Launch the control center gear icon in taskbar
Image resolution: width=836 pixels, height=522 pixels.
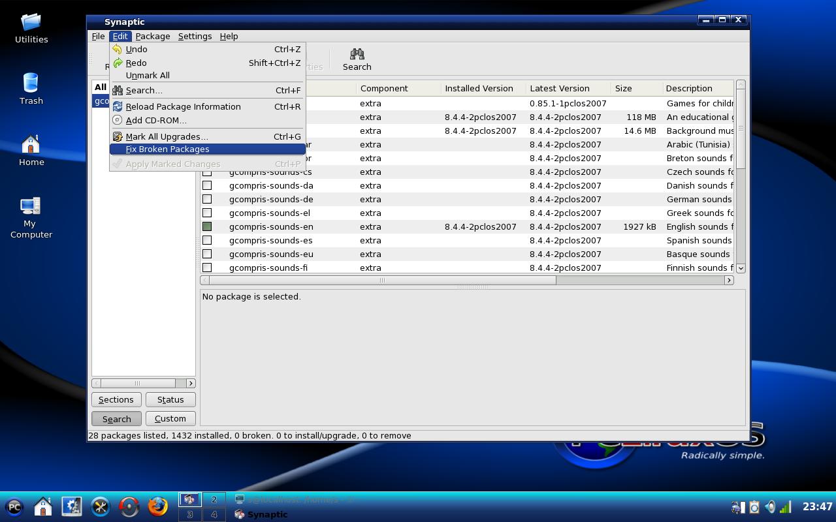coord(72,507)
